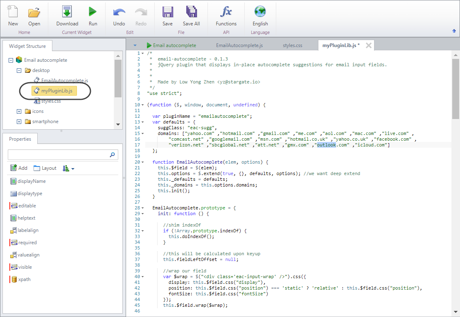Fold the init function at line 29
The height and width of the screenshot is (317, 460).
point(142,214)
